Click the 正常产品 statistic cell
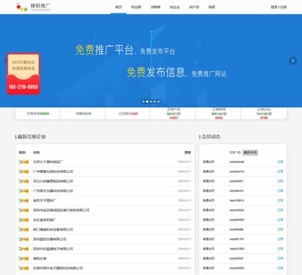This screenshot has height=275, width=302. tap(174, 113)
